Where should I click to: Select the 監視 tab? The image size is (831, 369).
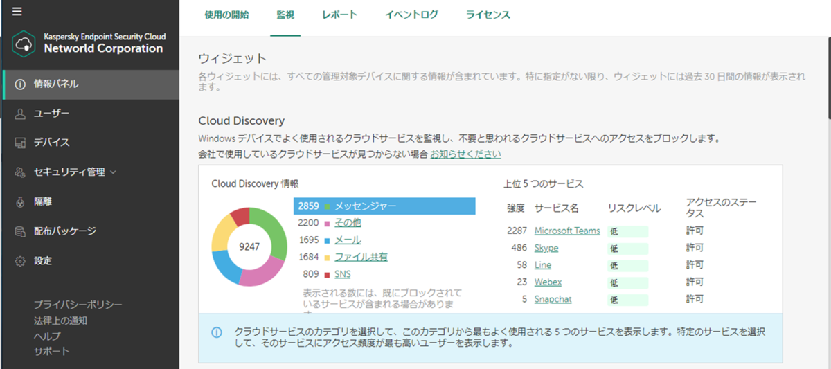(x=285, y=15)
